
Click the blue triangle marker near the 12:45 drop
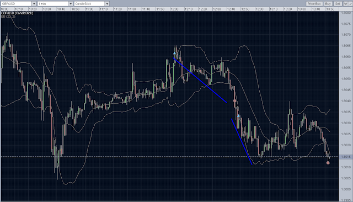[238, 116]
